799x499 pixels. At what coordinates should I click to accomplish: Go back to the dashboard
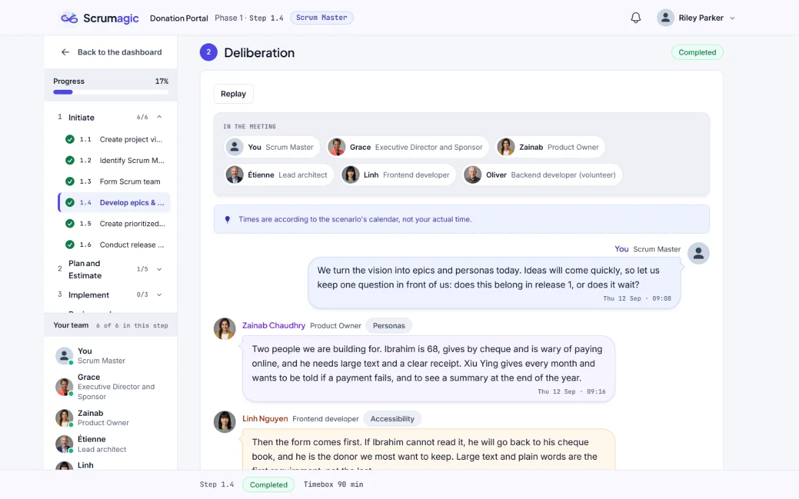click(111, 52)
